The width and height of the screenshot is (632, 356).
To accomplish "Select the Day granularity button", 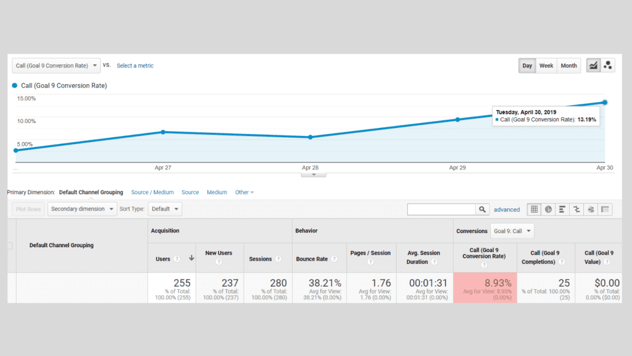I will 527,66.
